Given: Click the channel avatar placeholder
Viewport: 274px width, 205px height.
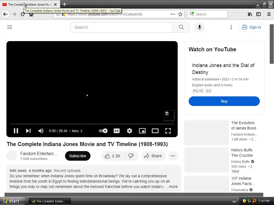Looking at the screenshot, I should [x=12, y=156].
